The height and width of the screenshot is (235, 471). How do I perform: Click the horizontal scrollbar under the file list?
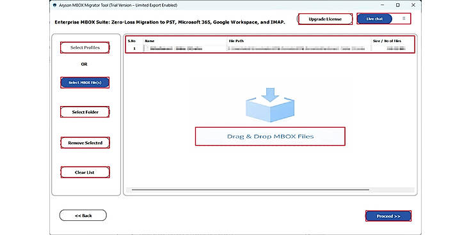pos(250,190)
